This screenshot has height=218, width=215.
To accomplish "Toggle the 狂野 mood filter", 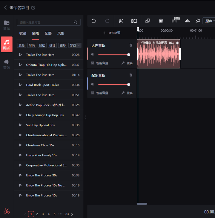I will 63,45.
